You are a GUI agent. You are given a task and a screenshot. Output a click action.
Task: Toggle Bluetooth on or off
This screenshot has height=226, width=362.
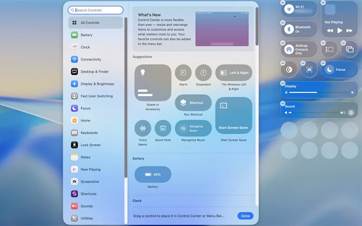[289, 29]
